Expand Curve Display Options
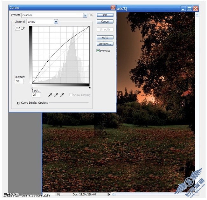This screenshot has width=207, height=200. (18, 103)
